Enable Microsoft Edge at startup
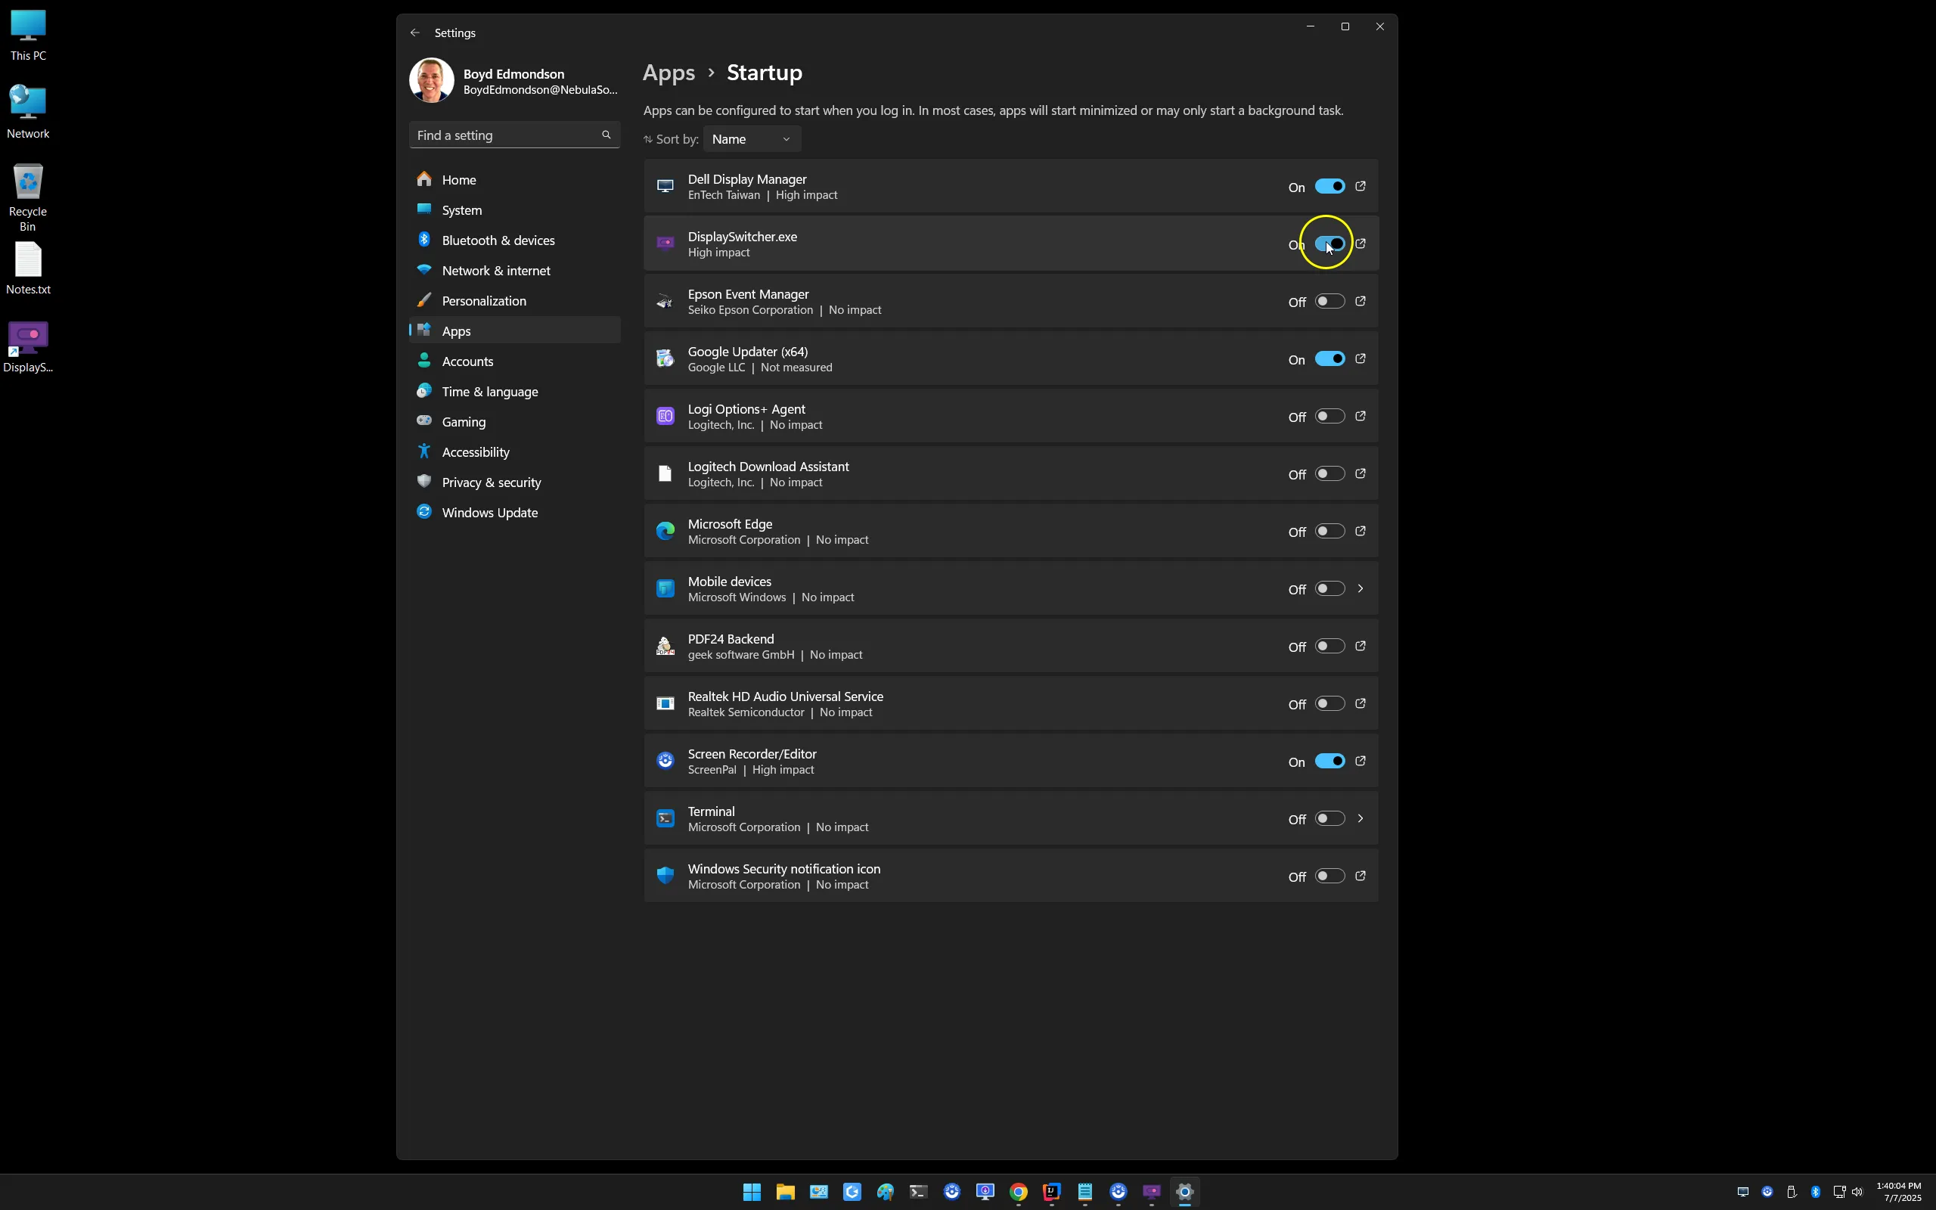 point(1329,532)
